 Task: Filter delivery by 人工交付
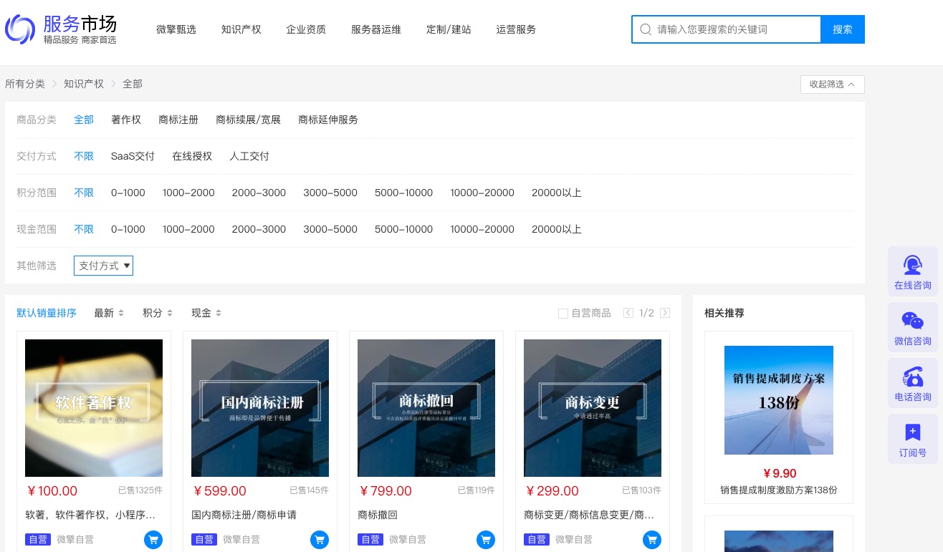249,156
